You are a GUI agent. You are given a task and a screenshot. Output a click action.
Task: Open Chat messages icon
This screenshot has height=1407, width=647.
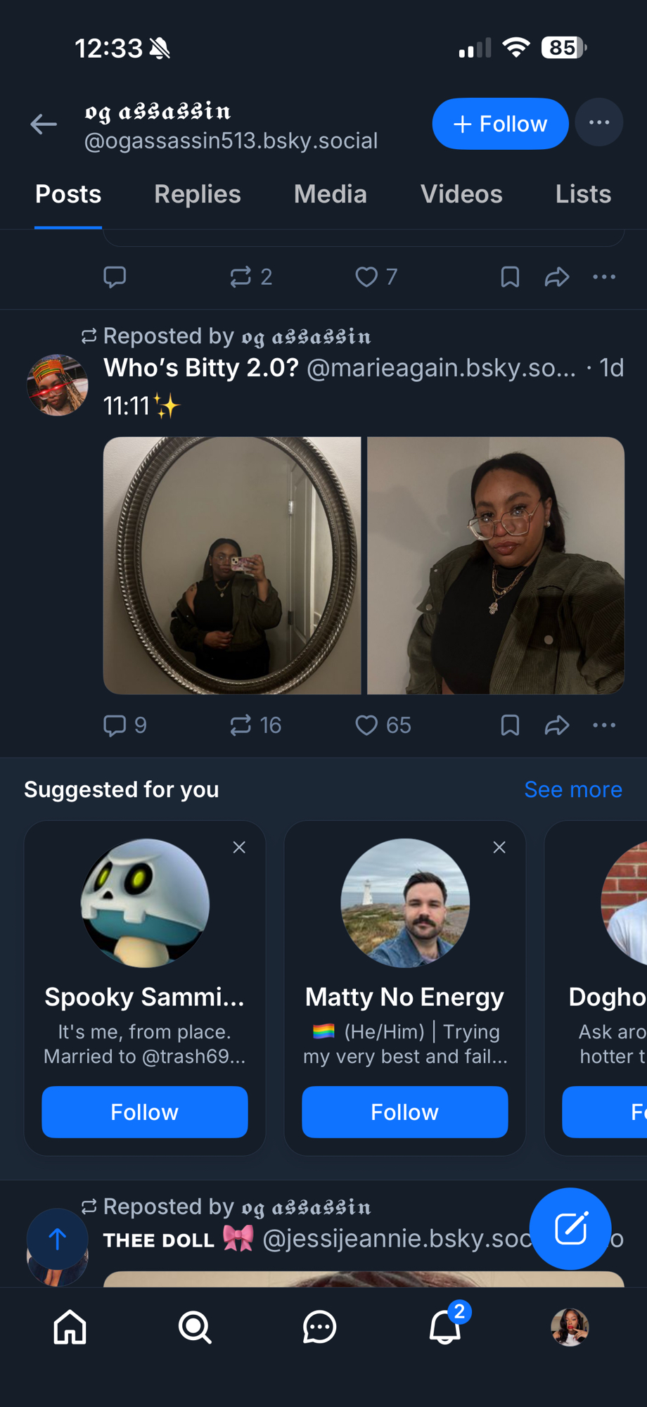319,1328
